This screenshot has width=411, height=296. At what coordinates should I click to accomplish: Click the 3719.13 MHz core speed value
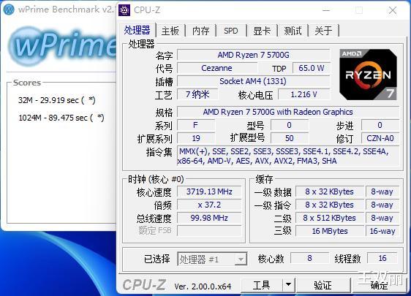(209, 191)
